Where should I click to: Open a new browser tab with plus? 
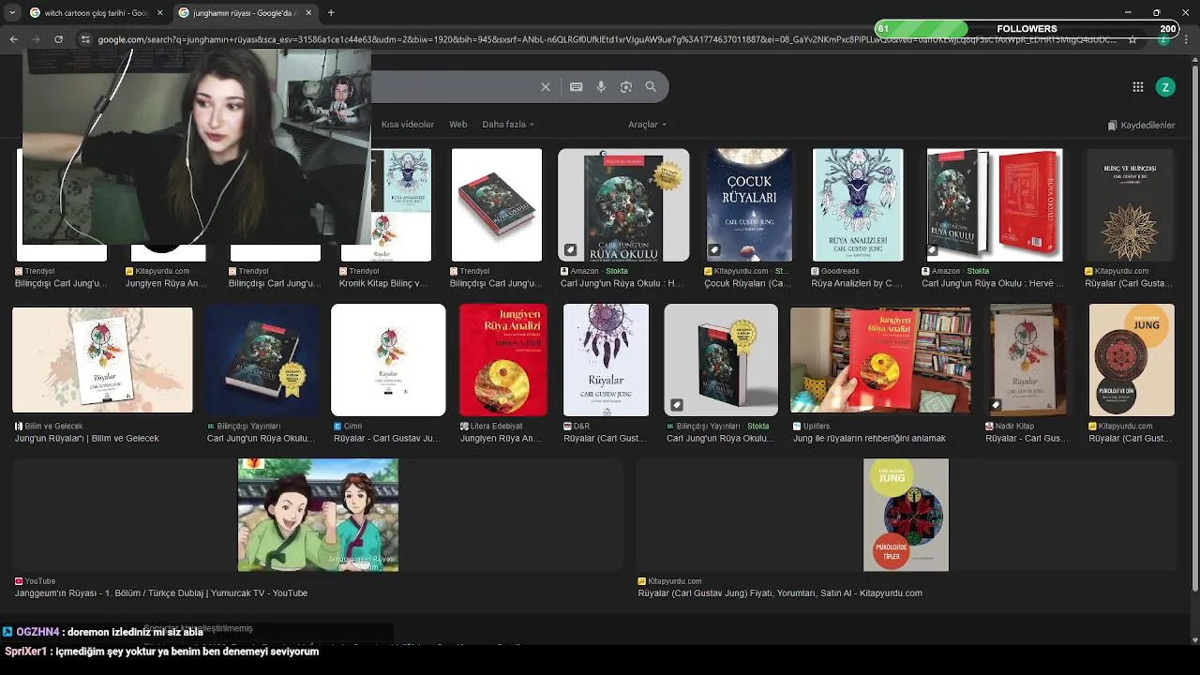pos(331,12)
